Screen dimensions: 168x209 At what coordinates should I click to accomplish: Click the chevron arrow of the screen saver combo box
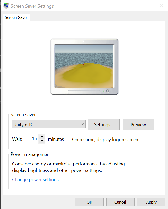(82, 124)
